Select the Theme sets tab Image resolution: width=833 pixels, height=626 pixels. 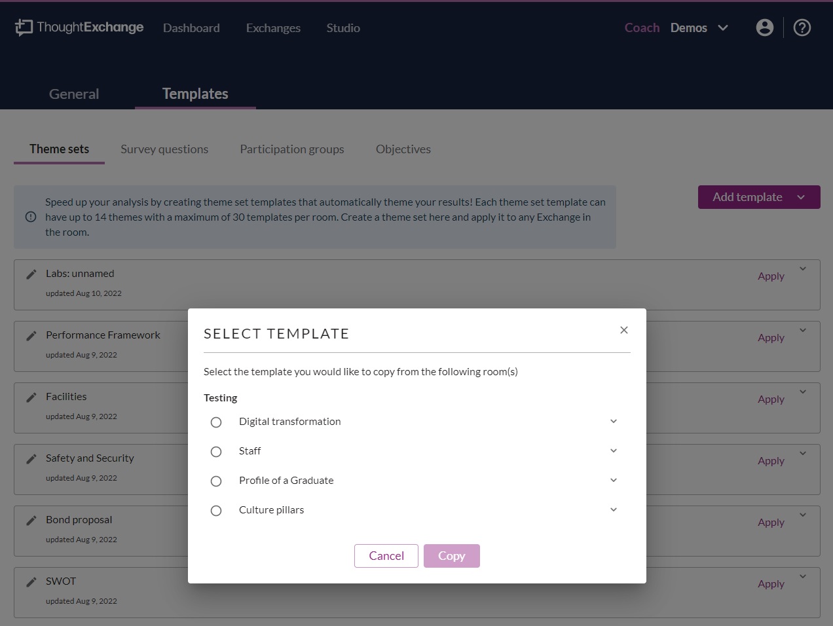tap(59, 149)
